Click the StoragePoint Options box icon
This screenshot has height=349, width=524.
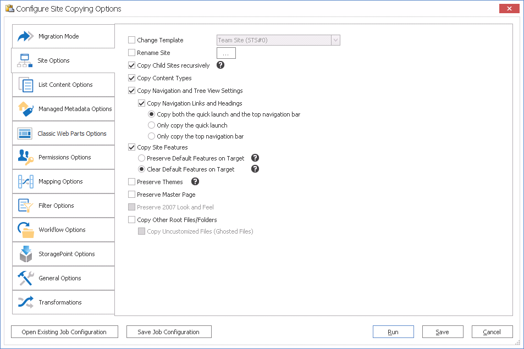(26, 254)
